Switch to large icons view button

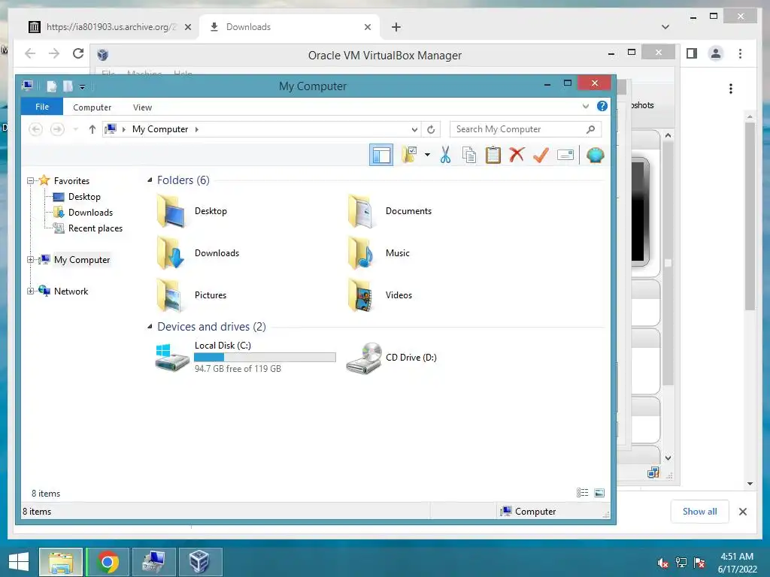point(599,493)
